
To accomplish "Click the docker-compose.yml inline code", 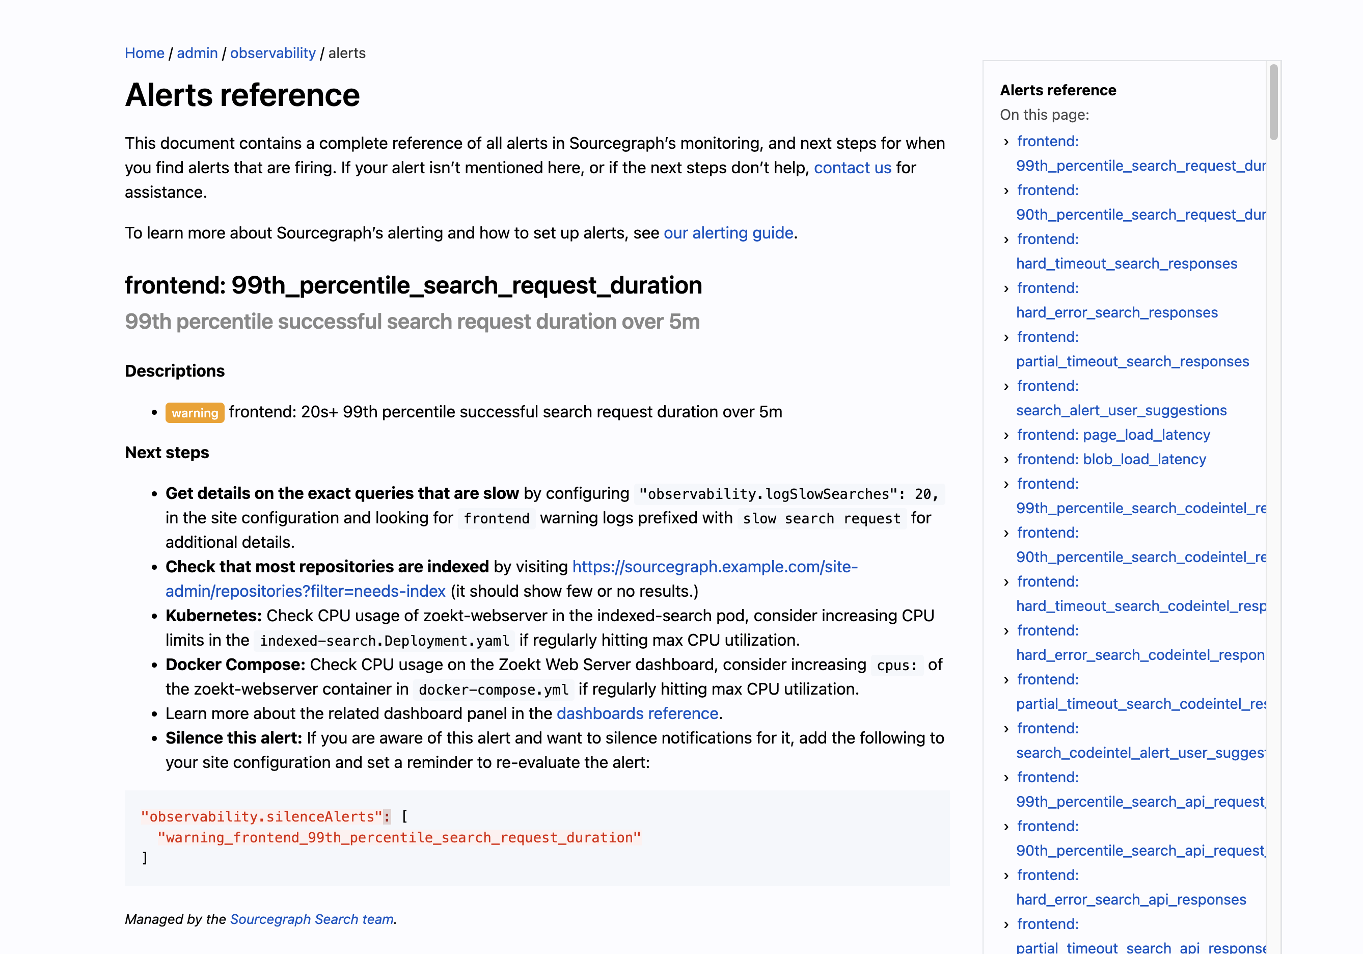I will tap(494, 690).
